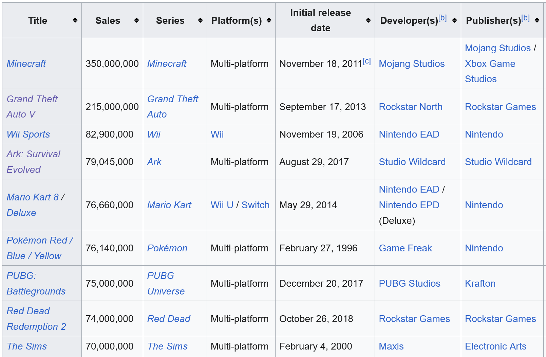Select the 350,000,000 sales cell
The image size is (546, 357).
(112, 64)
